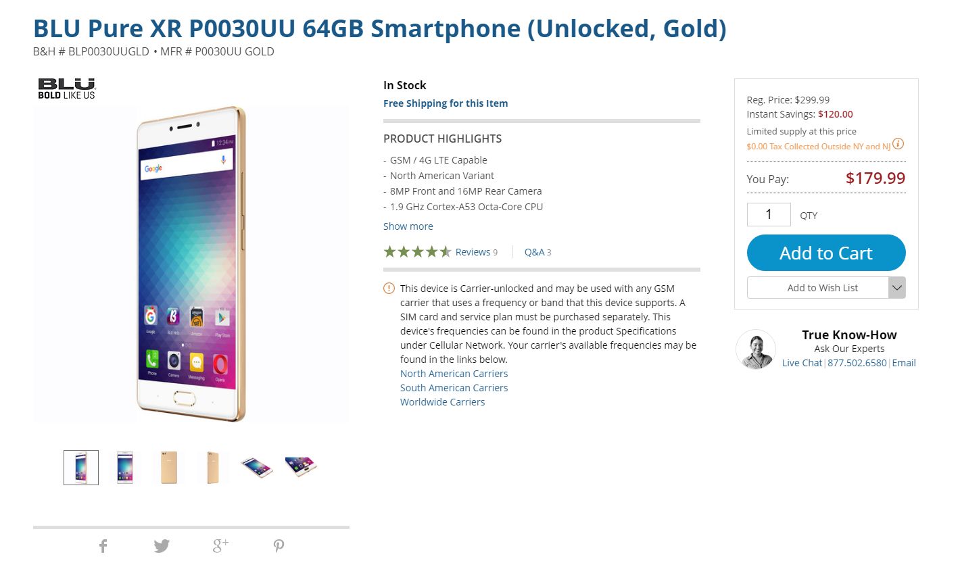Select the second phone front-view thumbnail
Image resolution: width=960 pixels, height=569 pixels.
click(x=125, y=468)
